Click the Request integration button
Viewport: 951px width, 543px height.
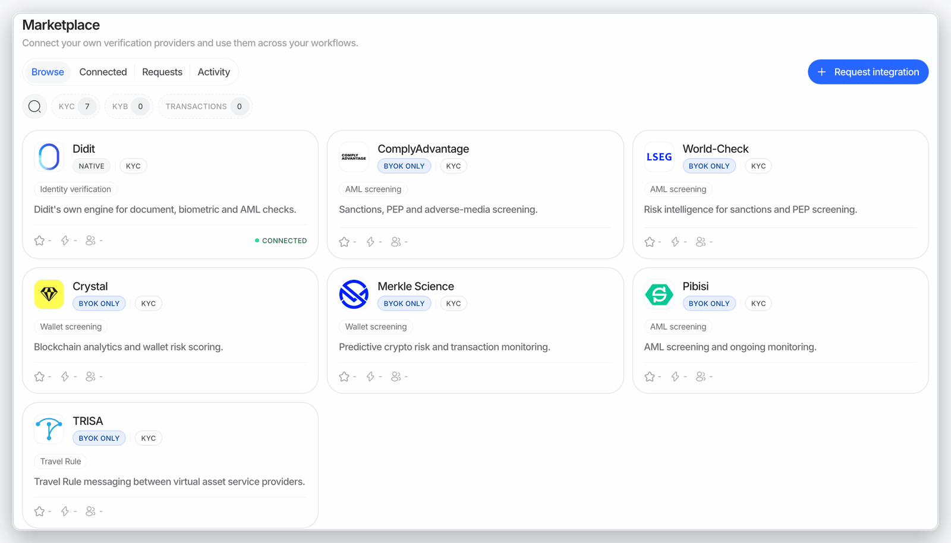pyautogui.click(x=868, y=72)
